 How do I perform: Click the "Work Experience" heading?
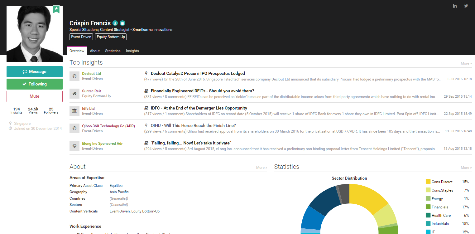(x=85, y=226)
